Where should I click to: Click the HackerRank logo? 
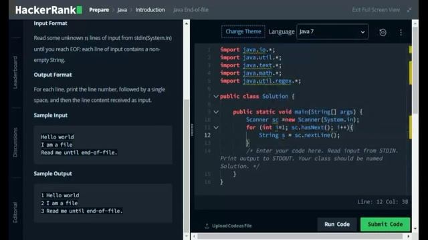tap(49, 10)
